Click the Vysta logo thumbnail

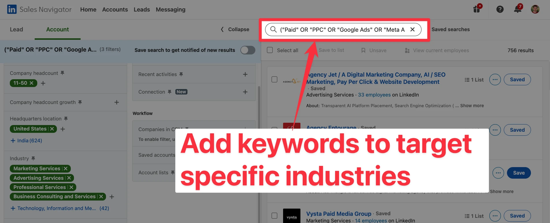coord(292,216)
